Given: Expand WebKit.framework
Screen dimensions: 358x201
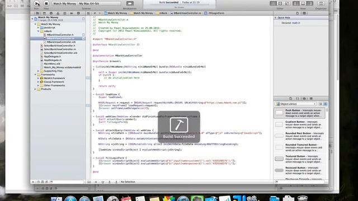Looking at the screenshot, I should (39, 78).
